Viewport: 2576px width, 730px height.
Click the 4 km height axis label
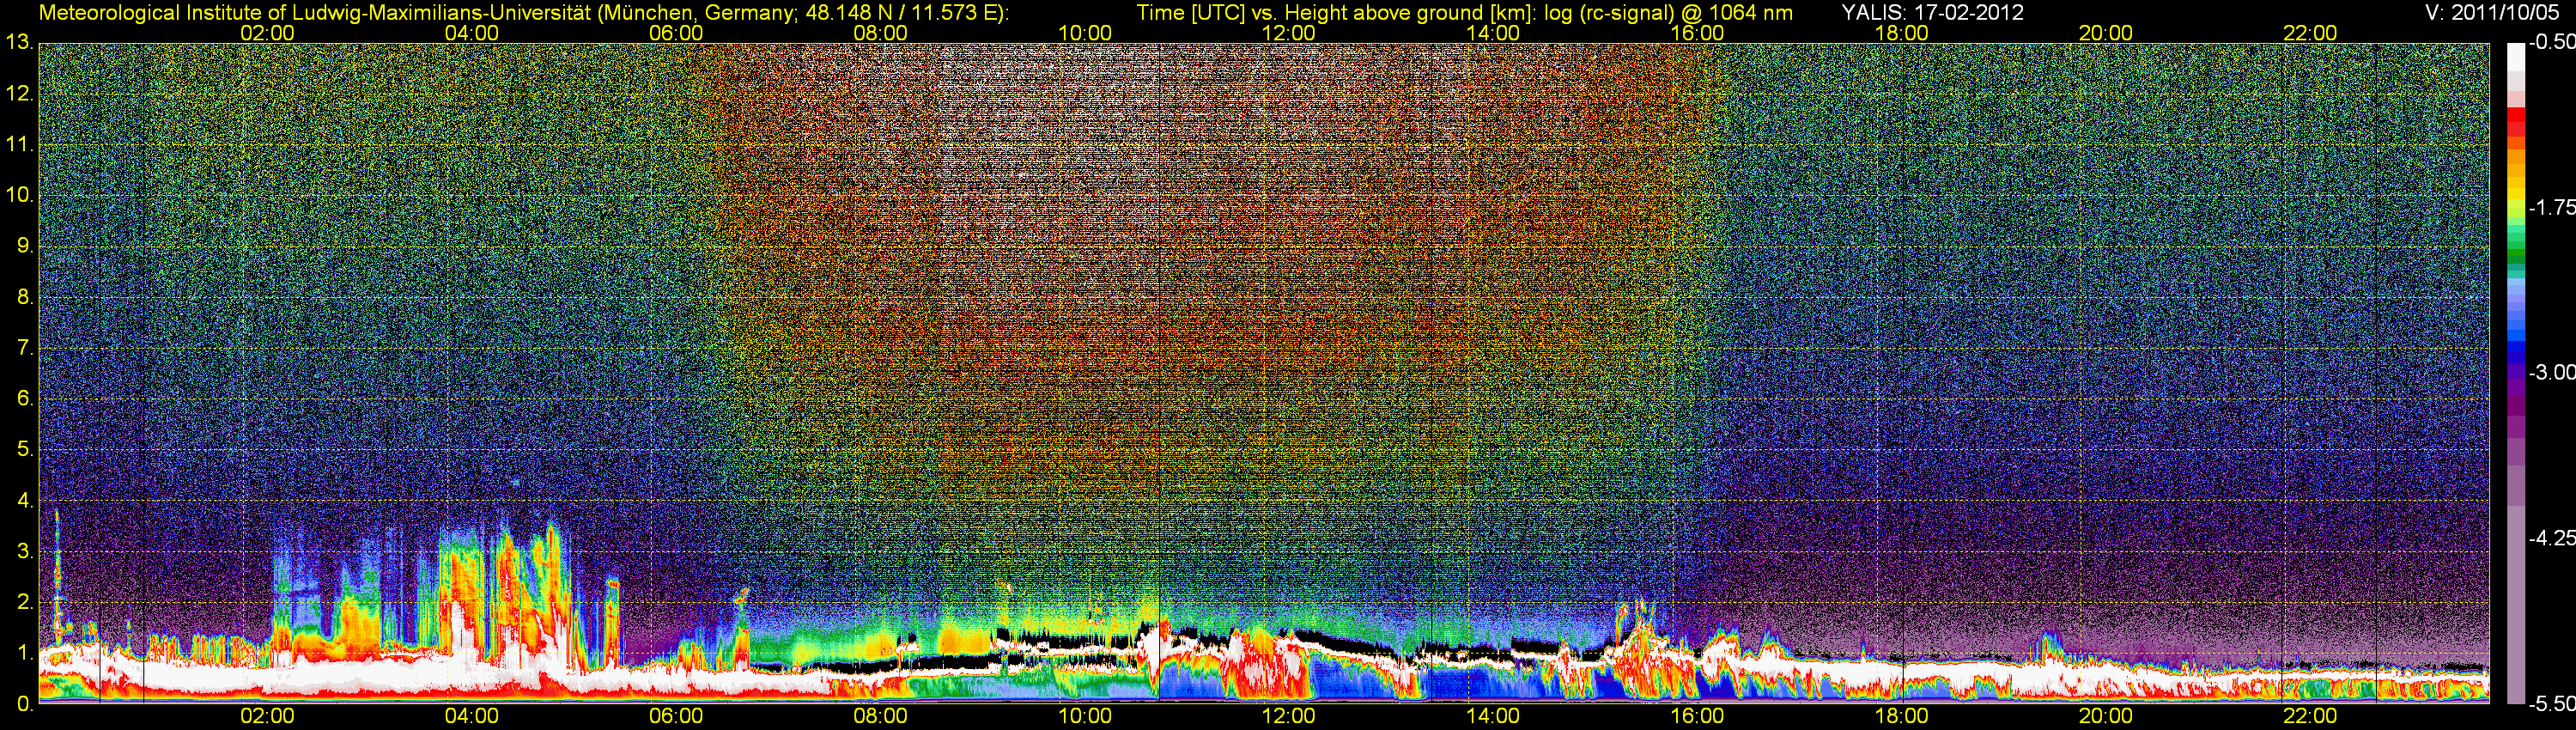[25, 501]
